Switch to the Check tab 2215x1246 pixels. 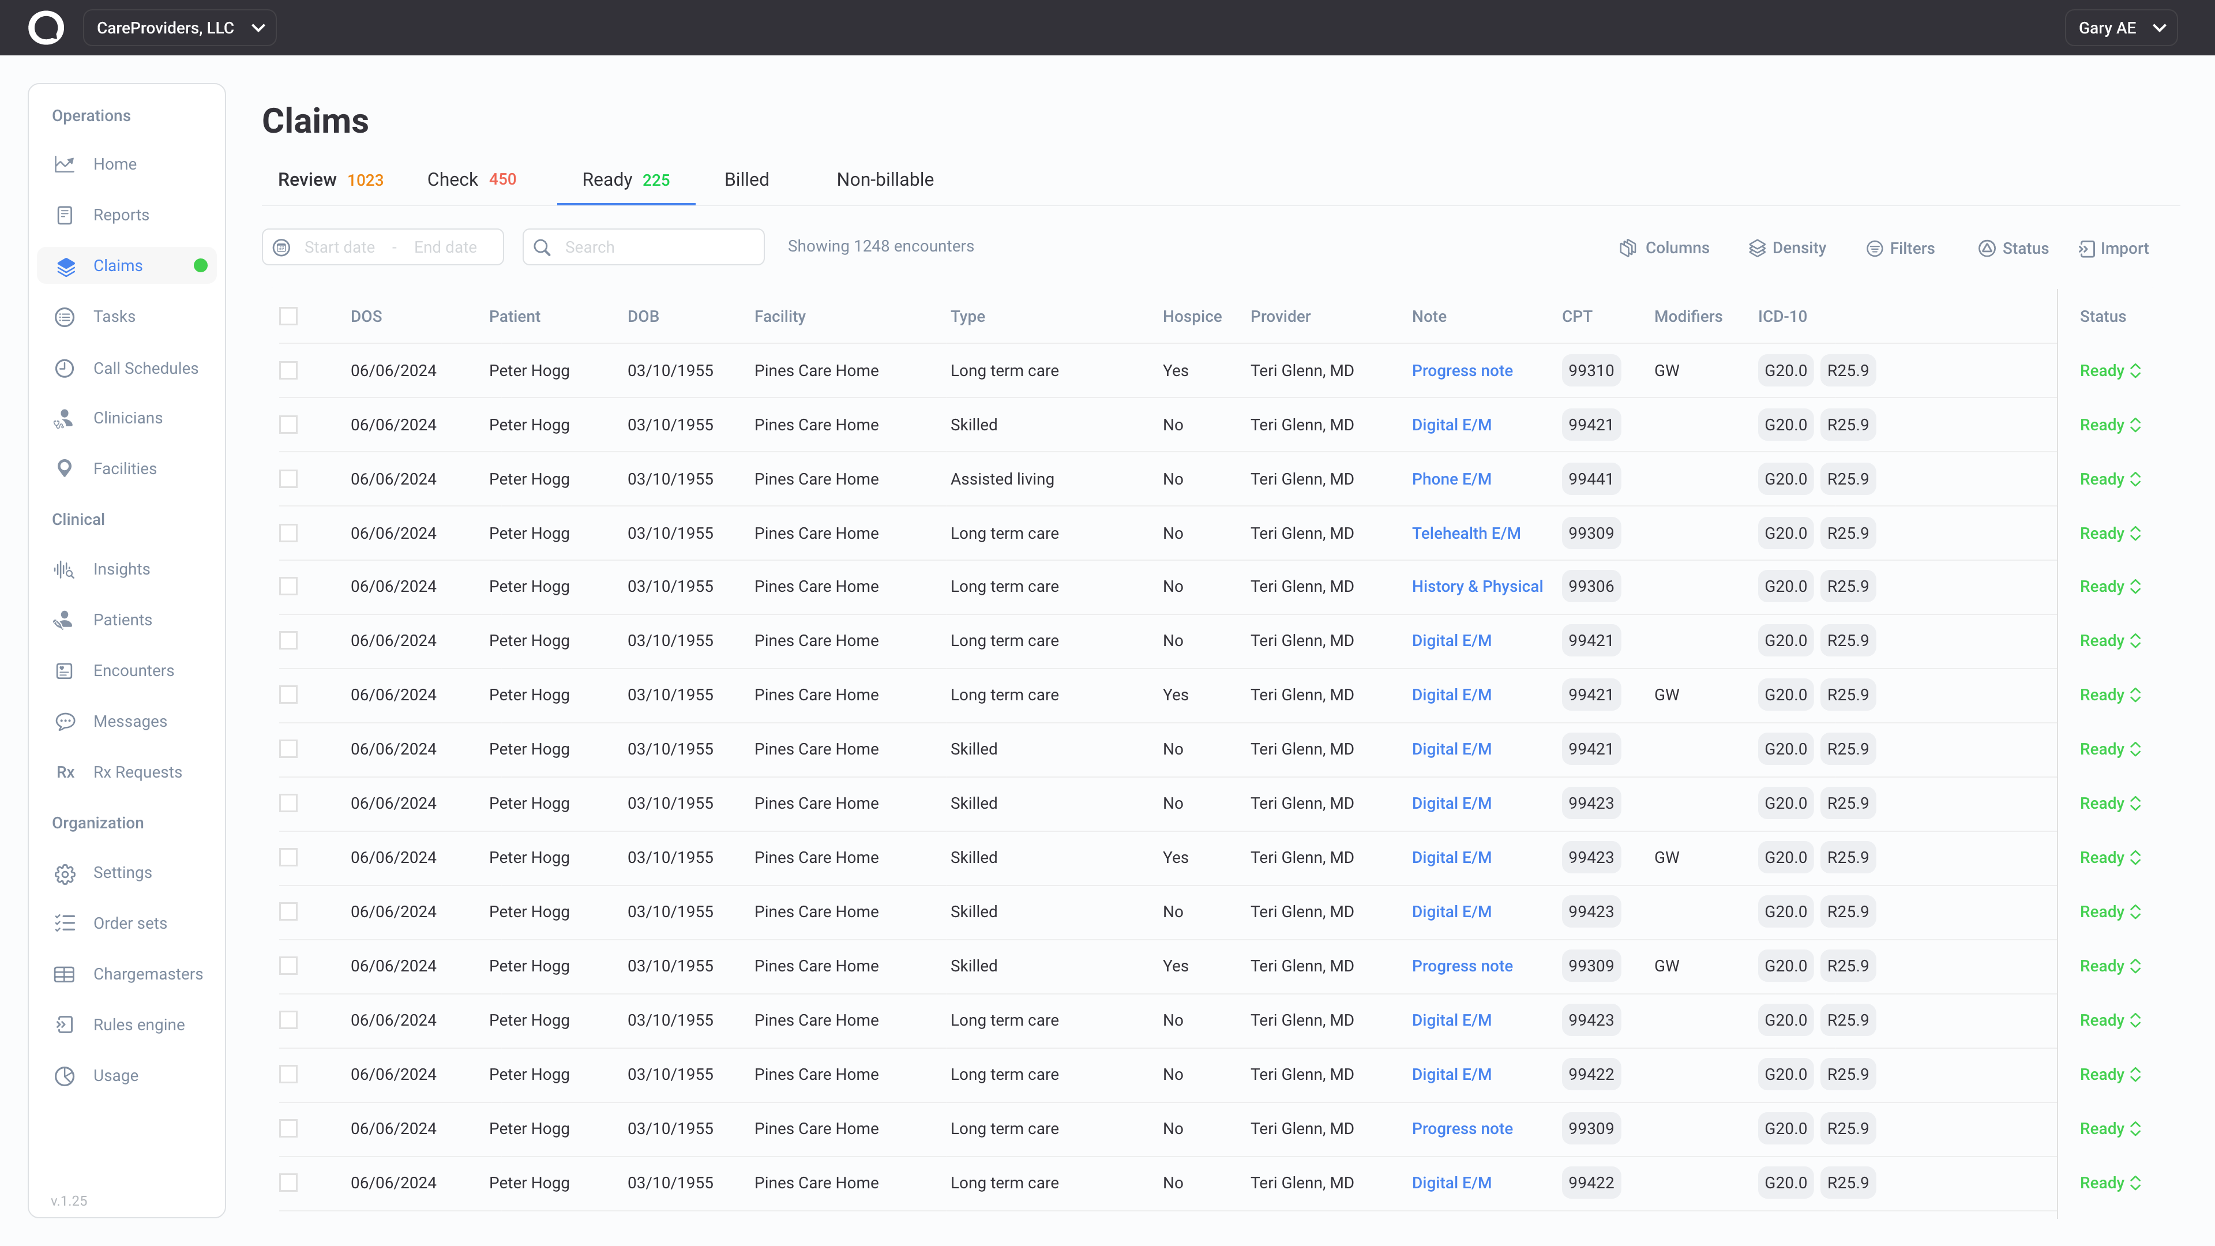click(471, 180)
